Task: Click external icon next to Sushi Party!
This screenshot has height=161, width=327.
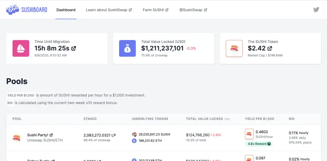Action: click(51, 135)
